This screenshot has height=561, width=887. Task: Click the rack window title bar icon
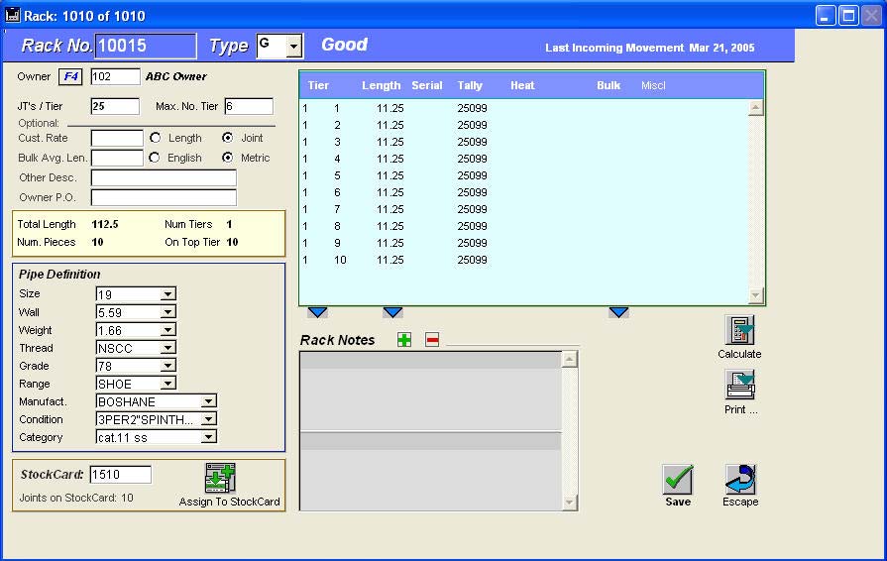click(13, 15)
